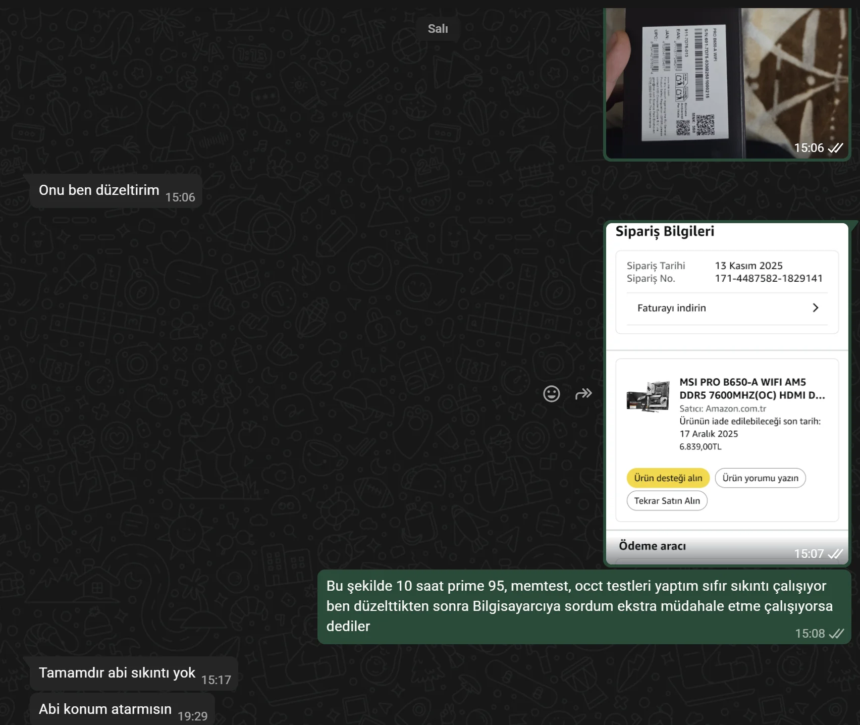Click the read-receipt ticks on the 15:08 message
Viewport: 860px width, 725px height.
click(x=836, y=634)
